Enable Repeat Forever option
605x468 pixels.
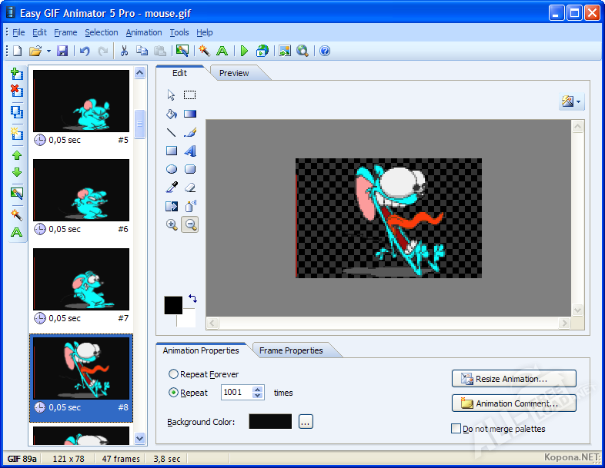pos(174,374)
